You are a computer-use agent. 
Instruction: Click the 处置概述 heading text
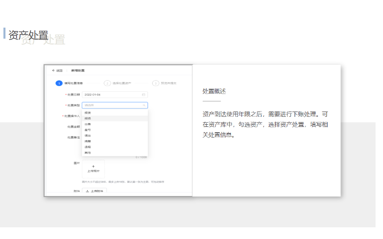214,91
